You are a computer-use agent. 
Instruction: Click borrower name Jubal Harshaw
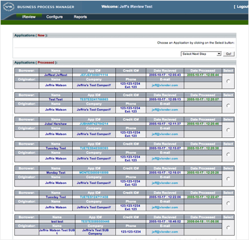click(x=55, y=124)
